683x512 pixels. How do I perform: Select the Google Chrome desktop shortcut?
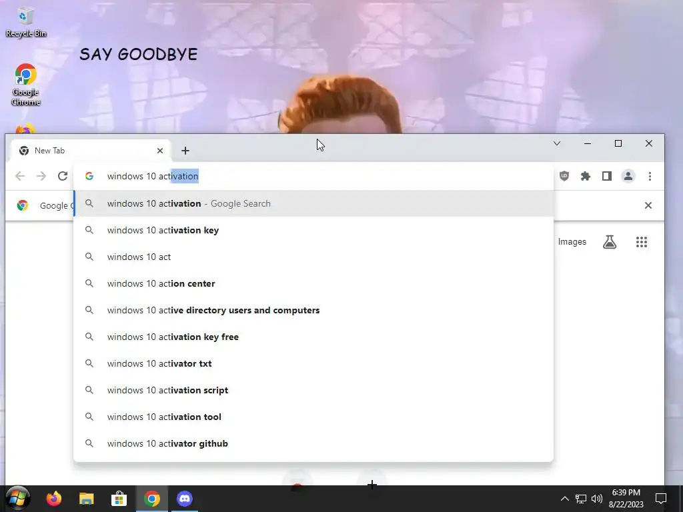[x=26, y=85]
